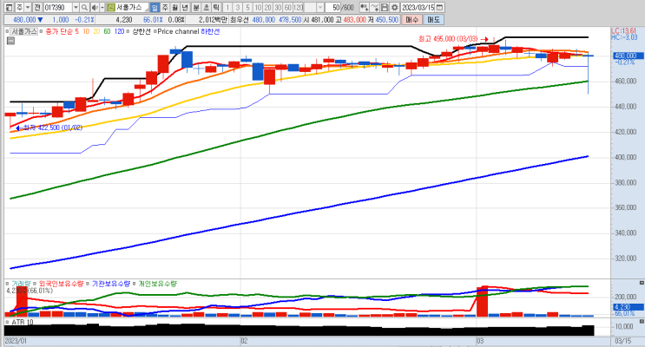Viewport: 645px width, 347px height.
Task: Click the green 60-day MA legend label
Action: [107, 31]
